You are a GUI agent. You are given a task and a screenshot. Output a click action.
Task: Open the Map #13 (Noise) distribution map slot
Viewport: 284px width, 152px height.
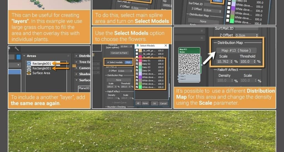coord(236,51)
